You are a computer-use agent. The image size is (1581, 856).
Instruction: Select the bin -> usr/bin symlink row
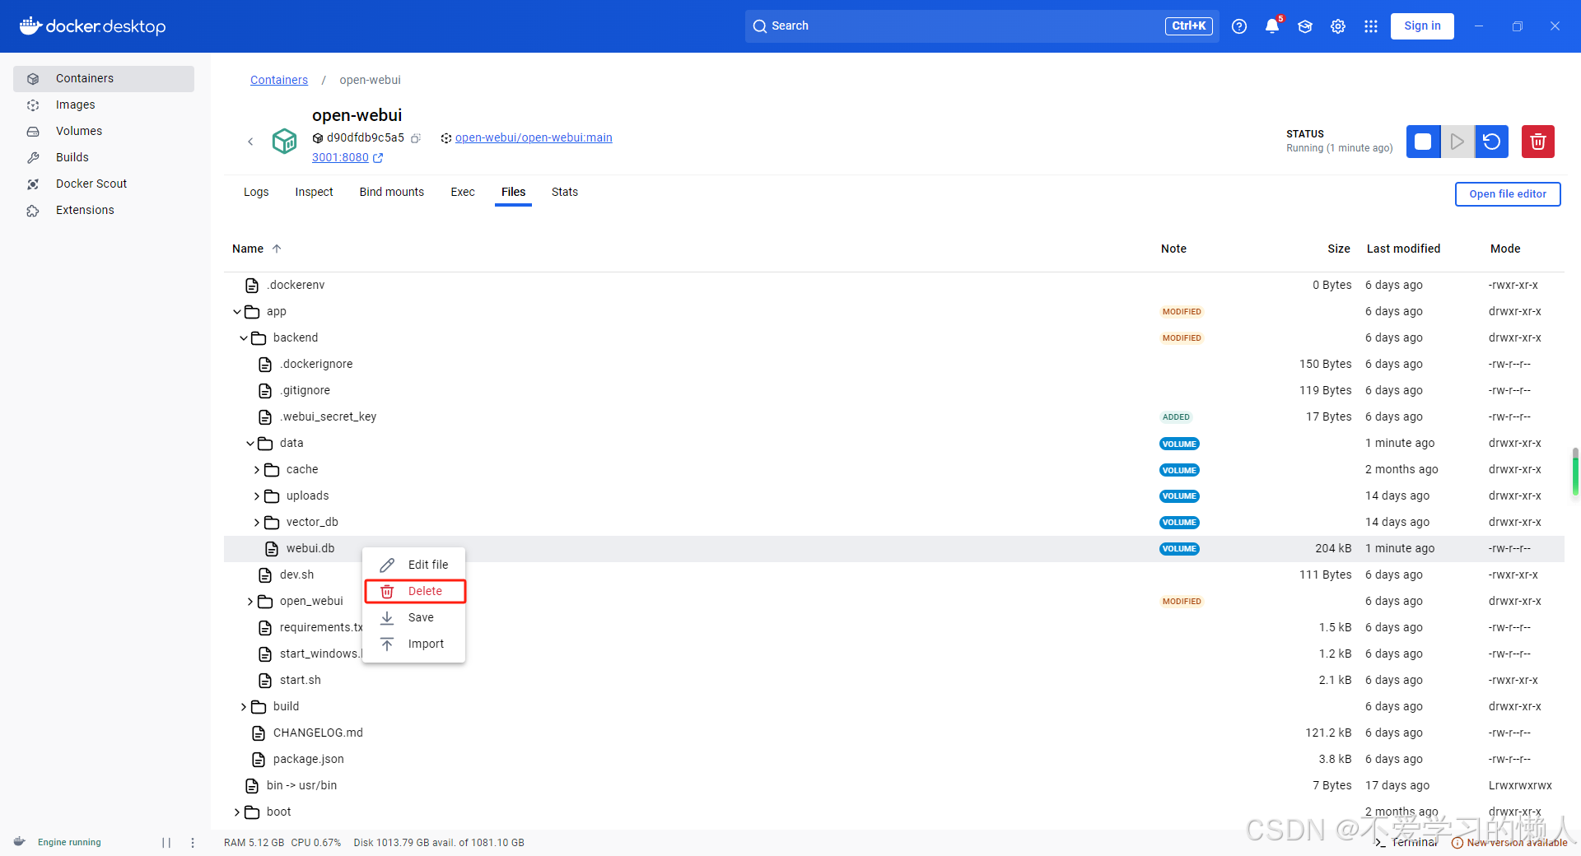(x=894, y=785)
